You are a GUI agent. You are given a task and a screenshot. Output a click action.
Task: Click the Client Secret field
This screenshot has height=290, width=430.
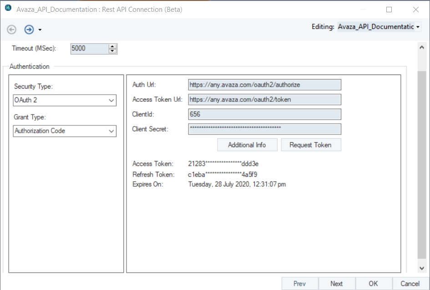[x=264, y=129]
